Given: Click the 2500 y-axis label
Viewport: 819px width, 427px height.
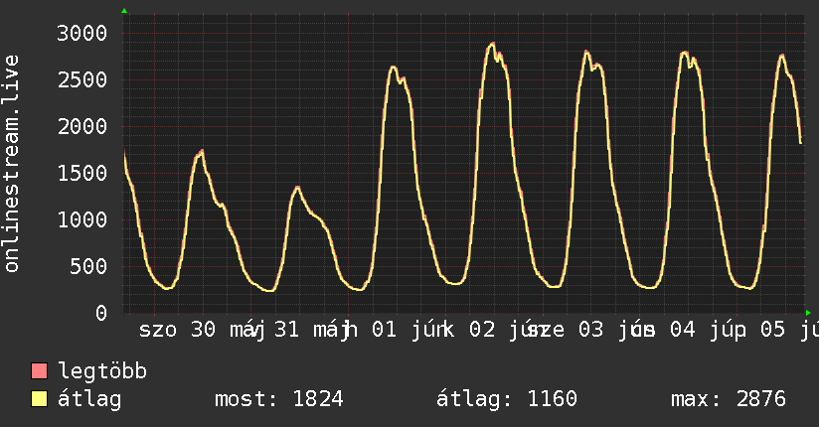Looking at the screenshot, I should click(82, 79).
